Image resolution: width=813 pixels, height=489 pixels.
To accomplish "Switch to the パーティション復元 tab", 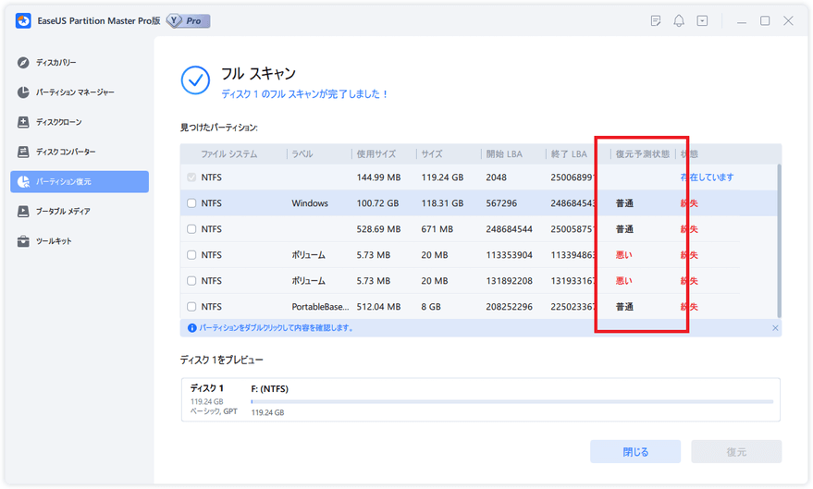I will 80,182.
